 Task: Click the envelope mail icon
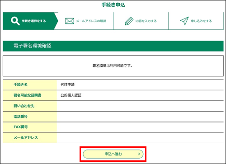pyautogui.click(x=70, y=21)
